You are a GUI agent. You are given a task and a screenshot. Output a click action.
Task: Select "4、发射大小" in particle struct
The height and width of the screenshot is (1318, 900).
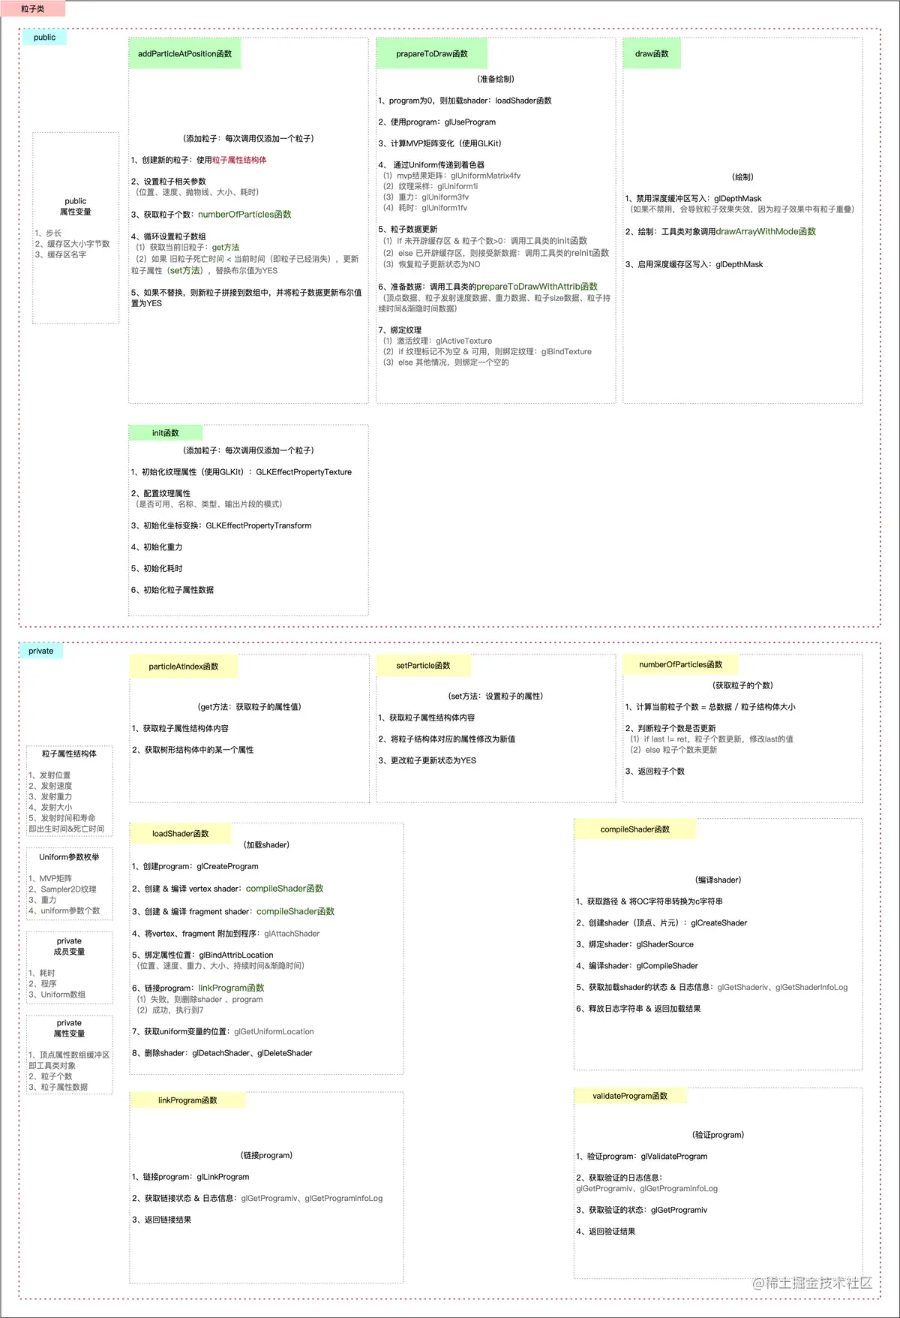(50, 808)
